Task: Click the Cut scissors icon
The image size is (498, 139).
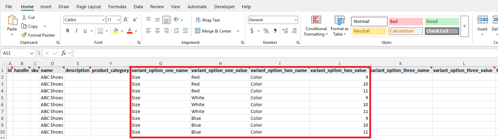Action: pos(24,17)
